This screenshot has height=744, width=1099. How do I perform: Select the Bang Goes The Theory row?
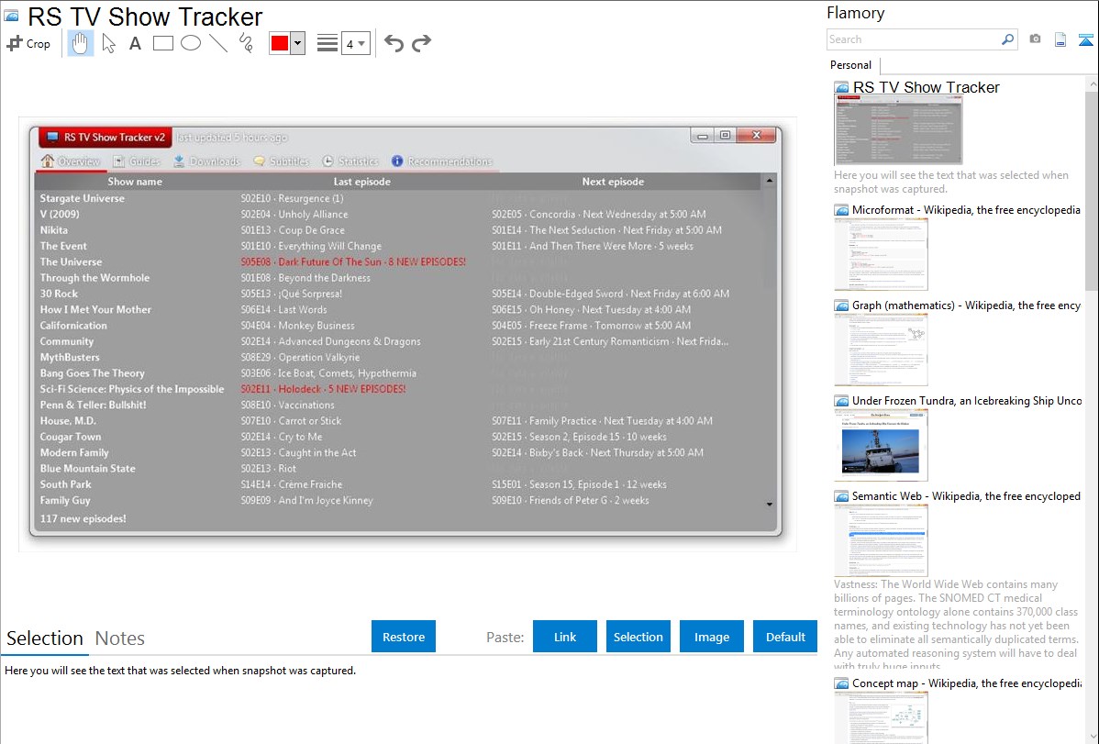click(398, 373)
